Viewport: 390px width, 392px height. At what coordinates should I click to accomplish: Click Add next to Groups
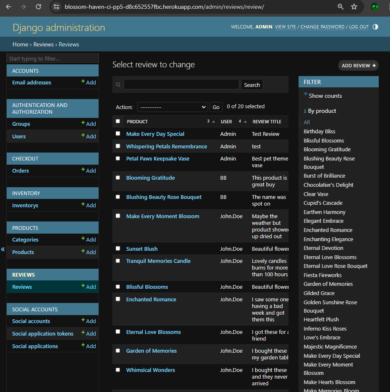[89, 124]
